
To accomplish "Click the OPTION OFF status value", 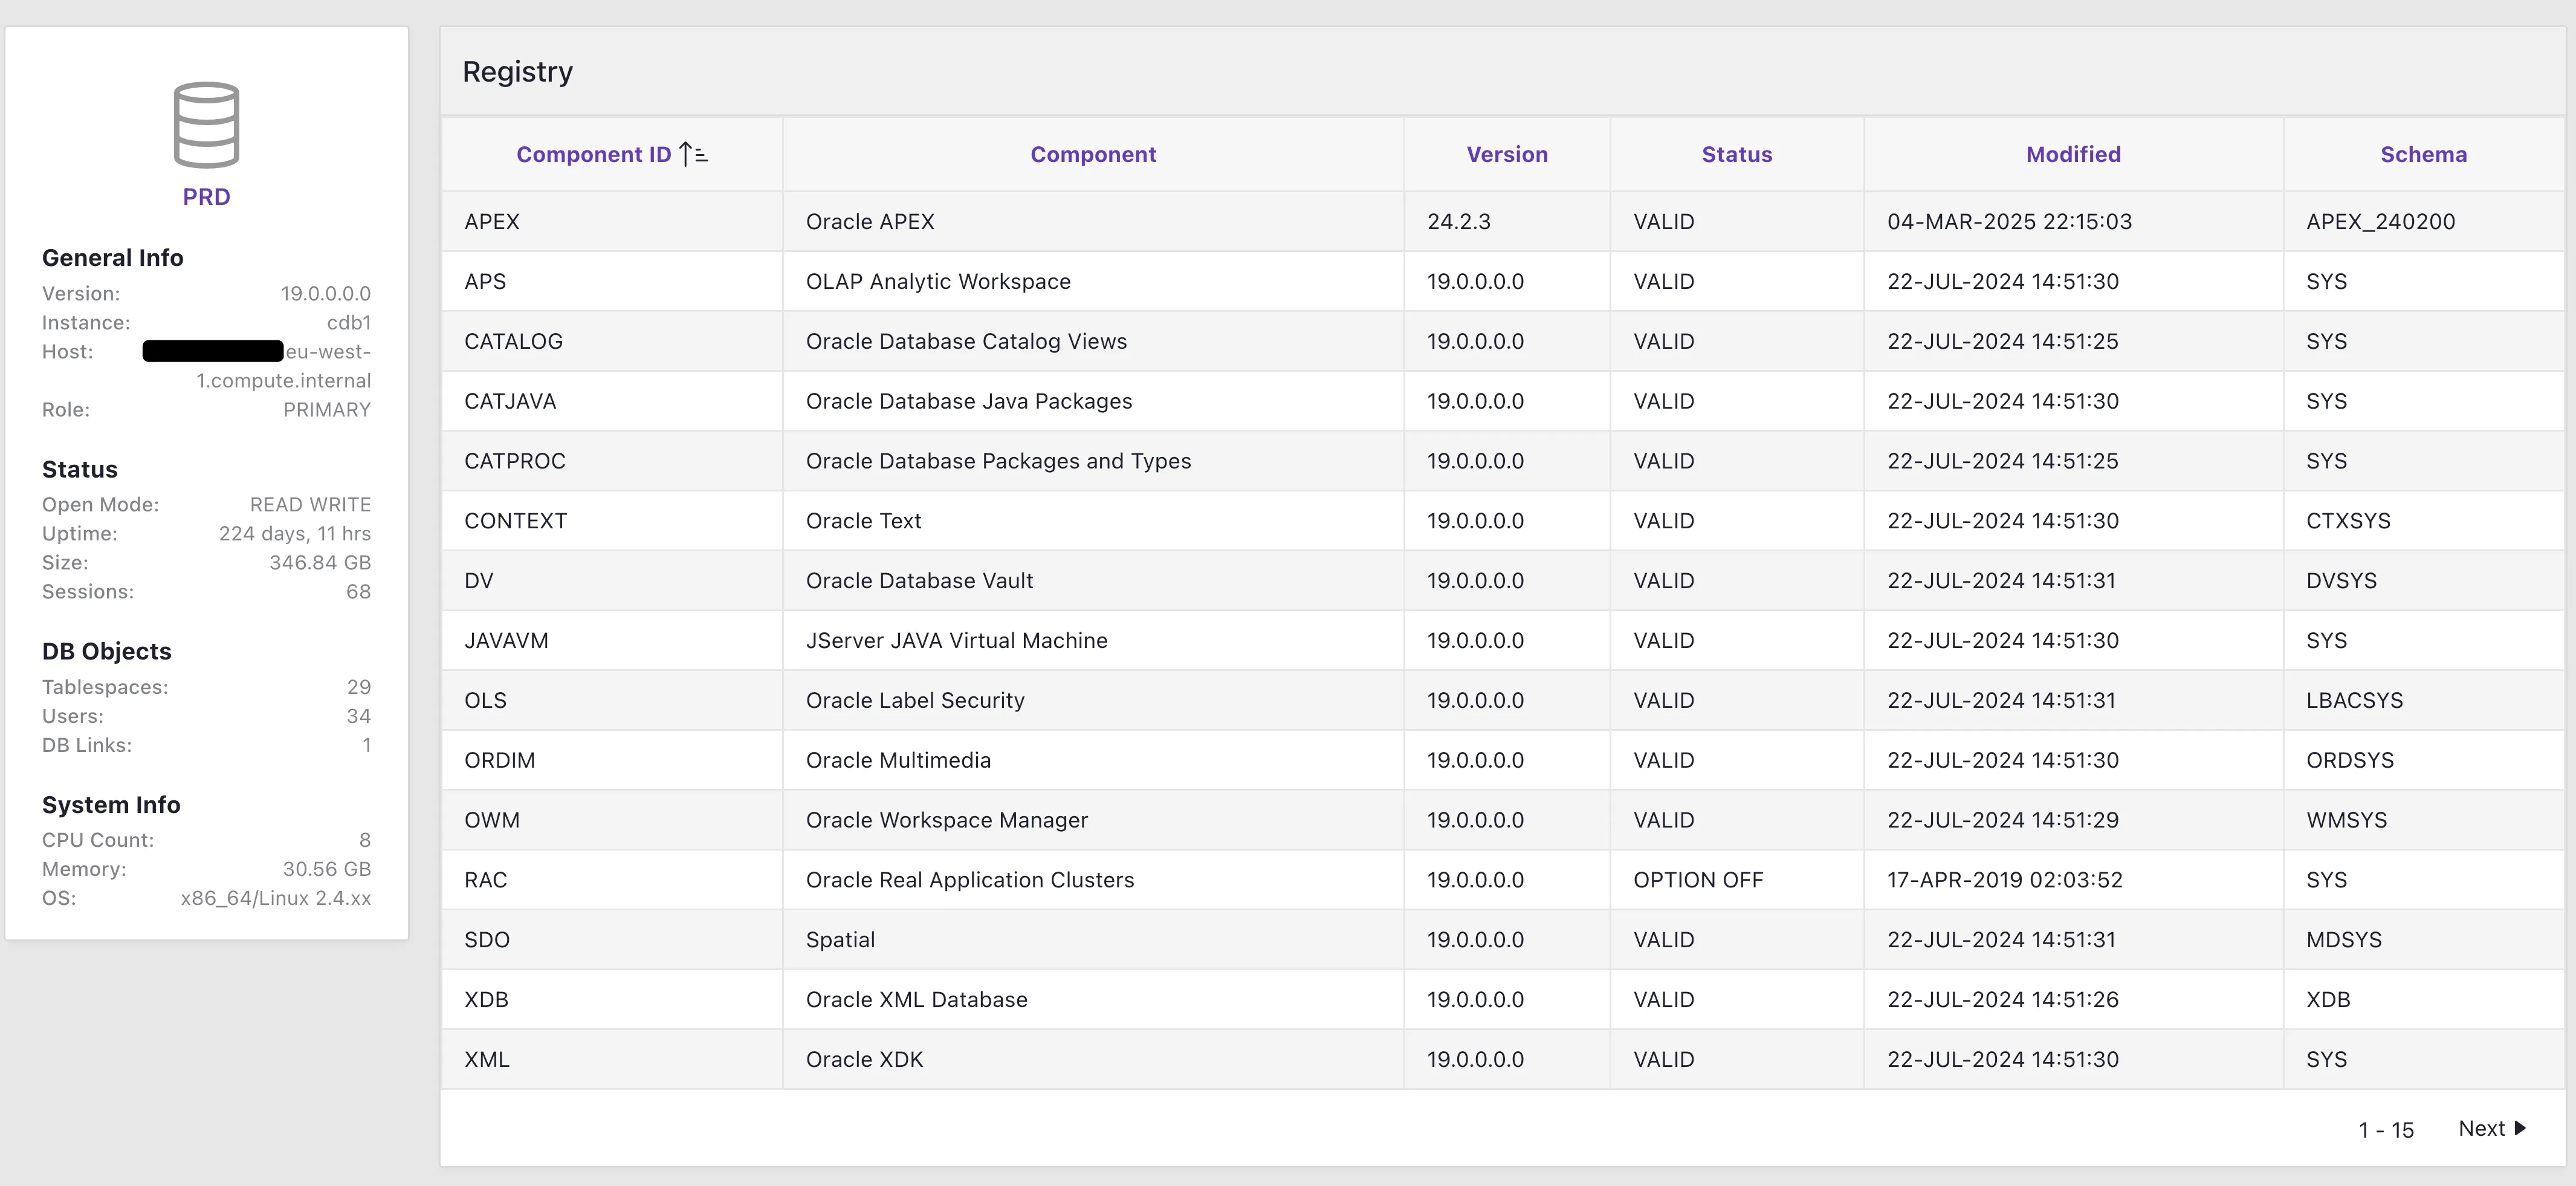I will (1698, 880).
